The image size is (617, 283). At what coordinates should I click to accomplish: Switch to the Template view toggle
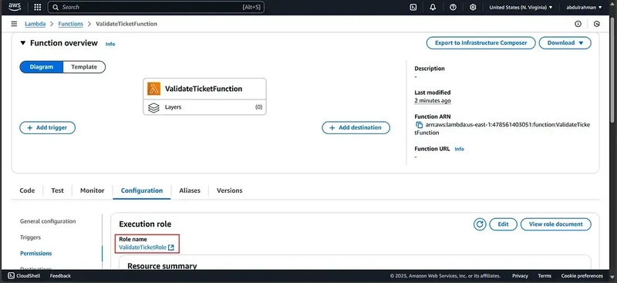(84, 67)
